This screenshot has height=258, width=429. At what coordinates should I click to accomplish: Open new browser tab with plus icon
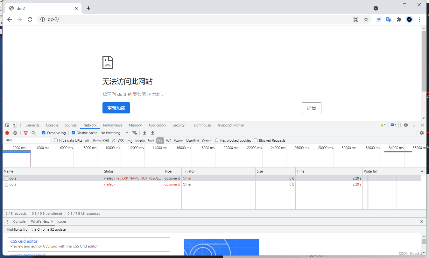[x=88, y=8]
